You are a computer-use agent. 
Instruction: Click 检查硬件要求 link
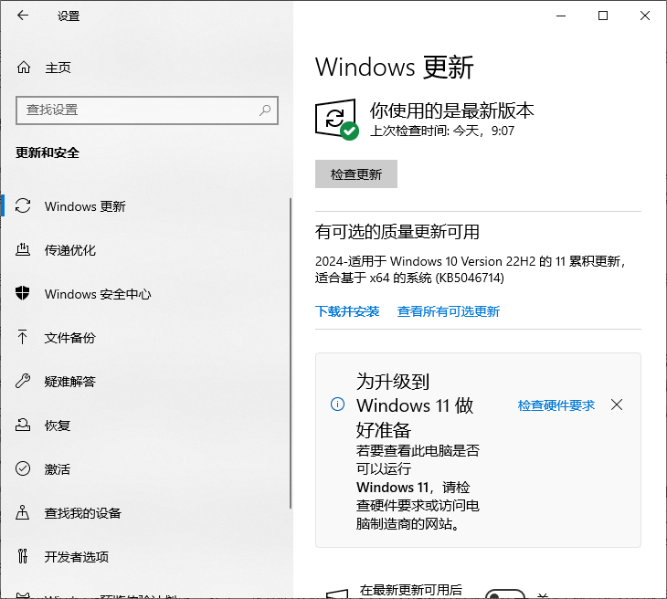point(556,405)
